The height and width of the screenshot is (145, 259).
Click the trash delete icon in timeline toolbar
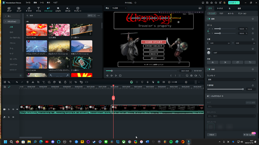[27, 82]
